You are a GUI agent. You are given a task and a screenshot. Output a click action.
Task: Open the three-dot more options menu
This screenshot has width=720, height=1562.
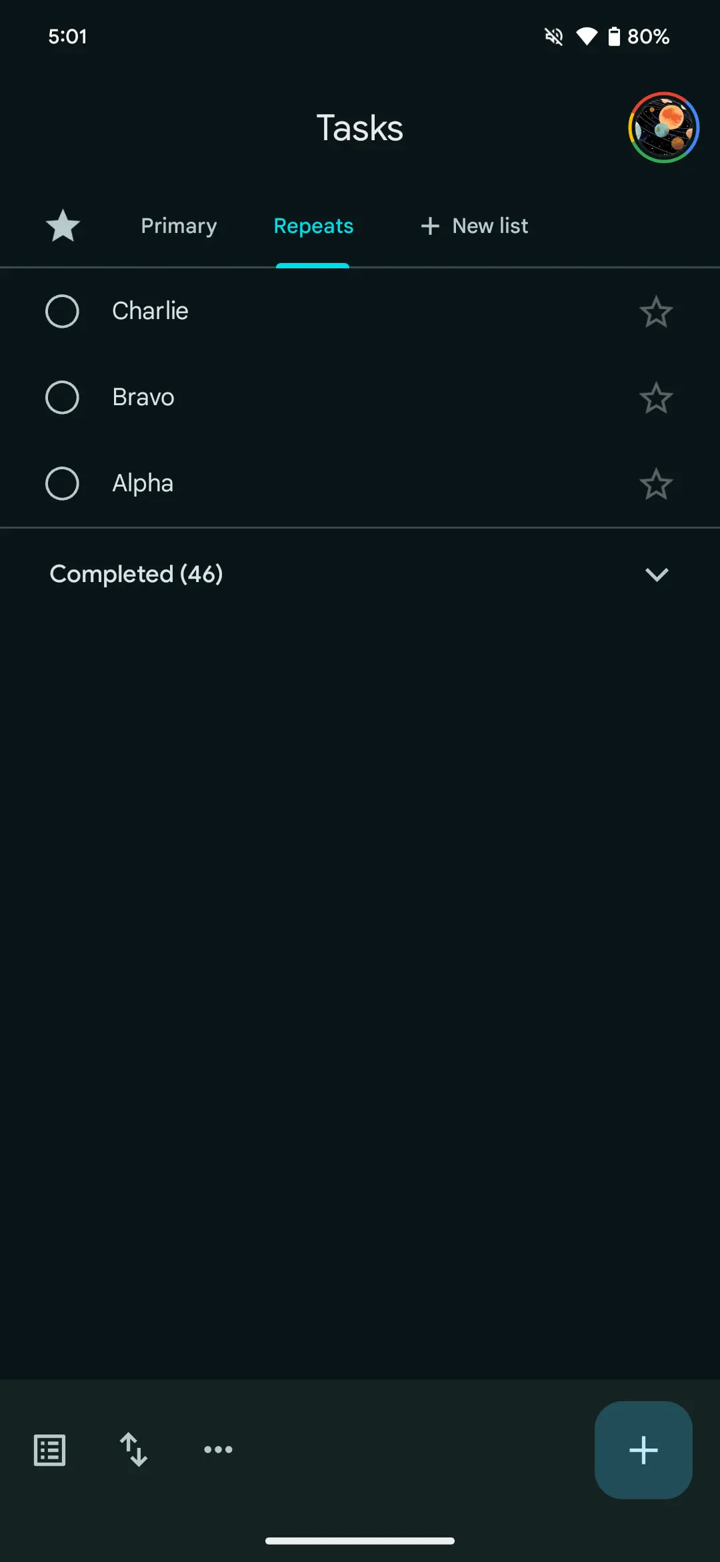coord(218,1449)
